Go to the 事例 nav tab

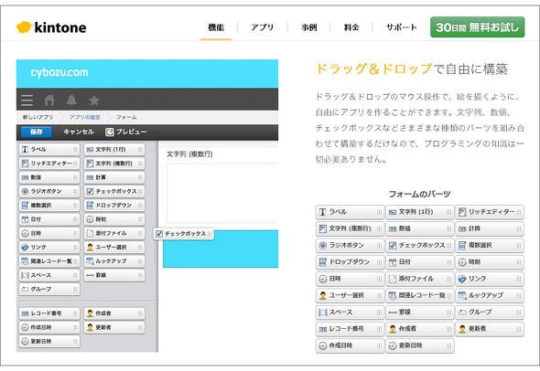(x=309, y=27)
